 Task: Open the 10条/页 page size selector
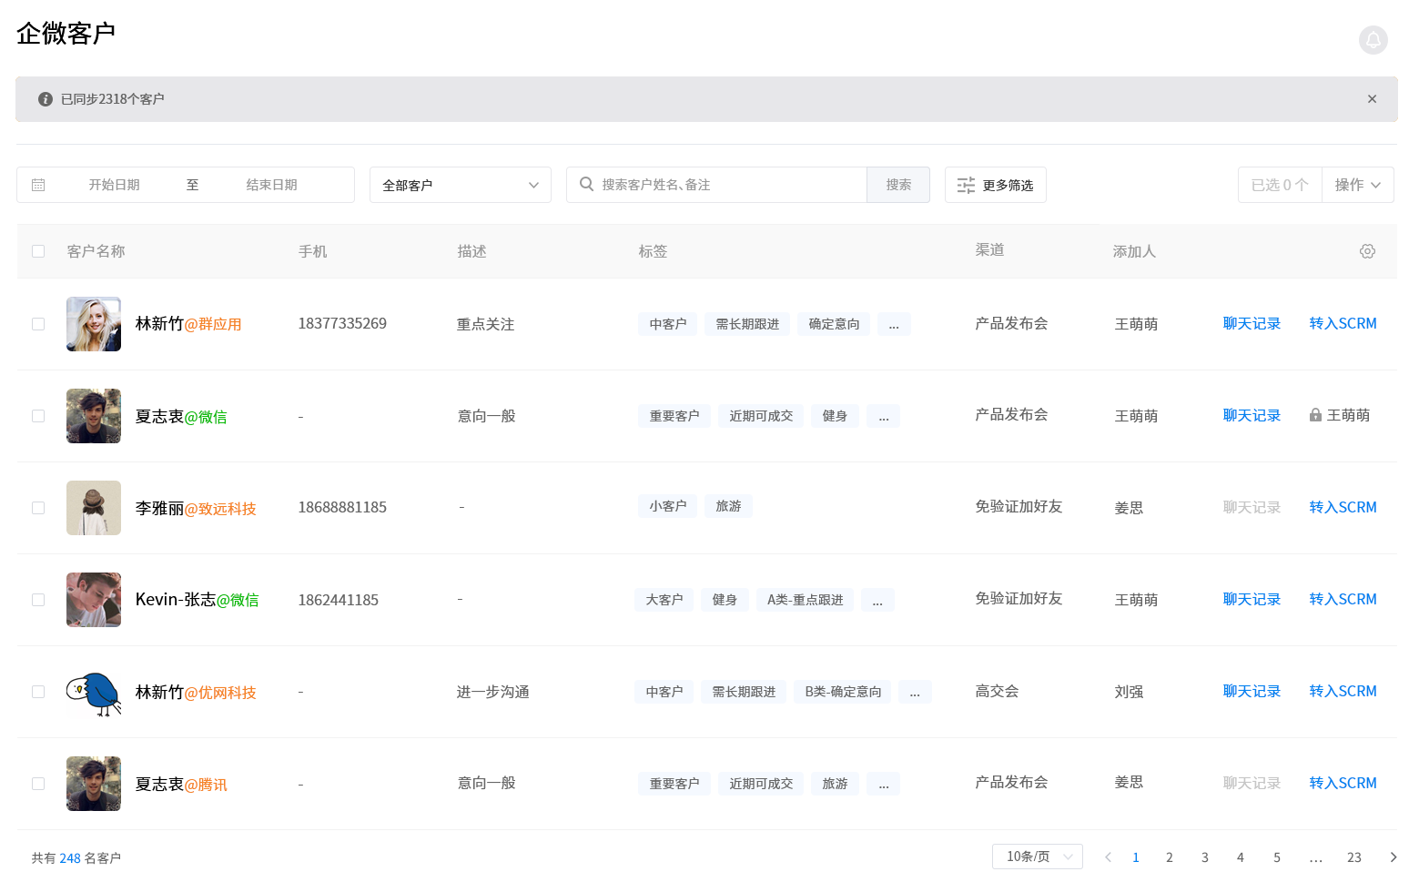1037,857
